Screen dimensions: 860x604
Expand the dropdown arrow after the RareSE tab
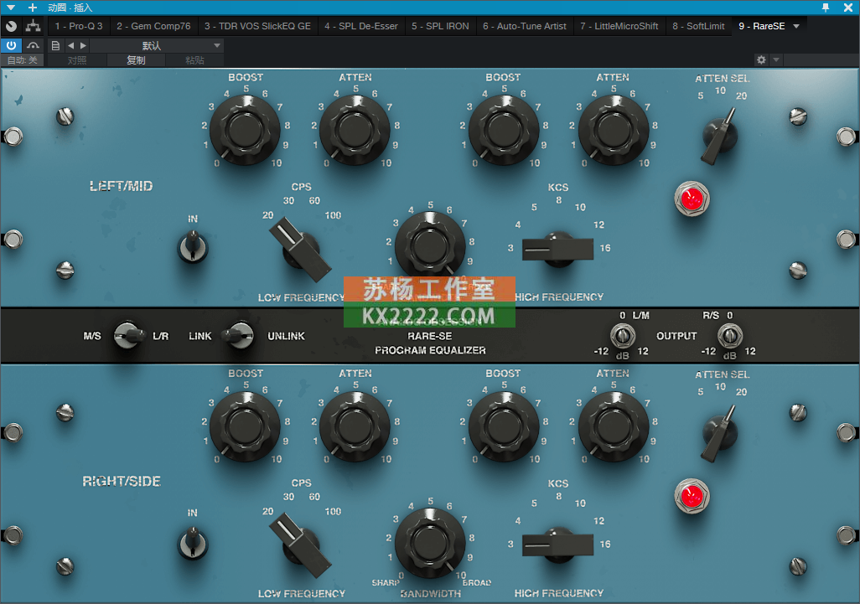click(x=796, y=26)
